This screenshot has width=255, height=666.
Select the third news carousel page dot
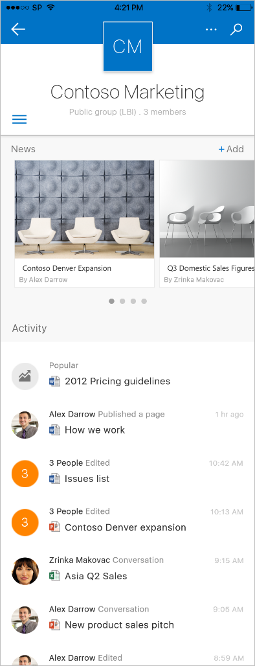tap(133, 301)
